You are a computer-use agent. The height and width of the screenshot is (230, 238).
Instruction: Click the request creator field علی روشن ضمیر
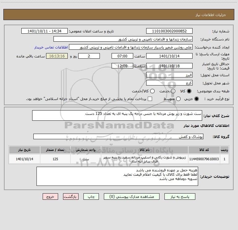pos(131,47)
